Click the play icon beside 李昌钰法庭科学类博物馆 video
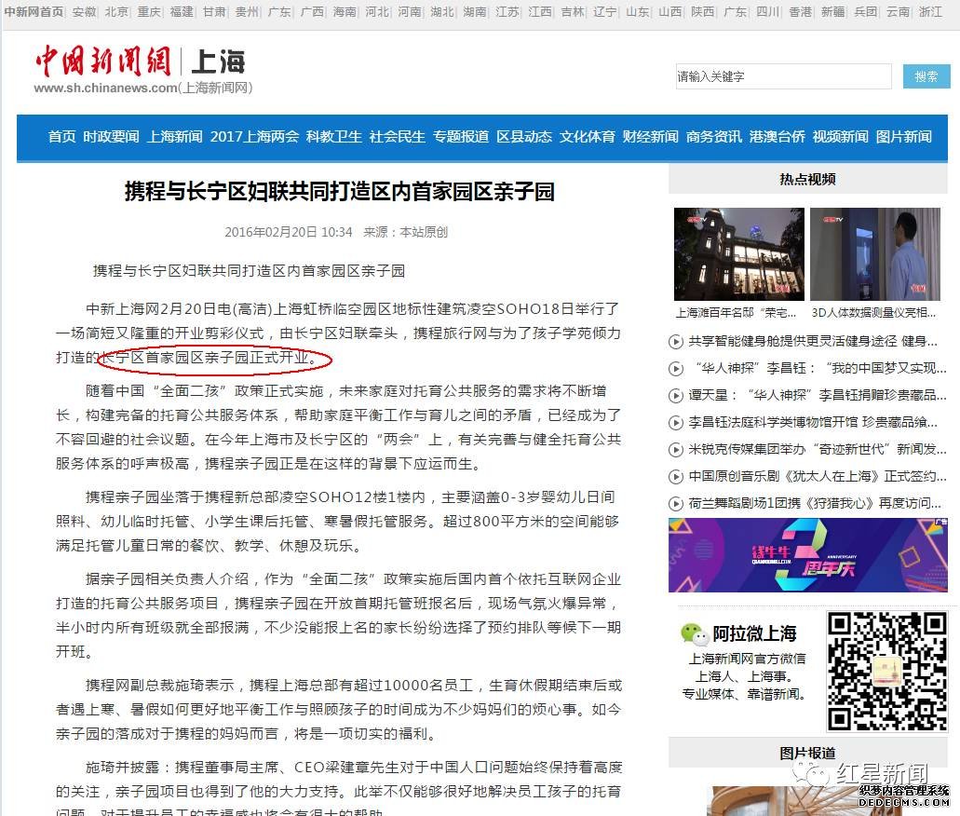 675,423
